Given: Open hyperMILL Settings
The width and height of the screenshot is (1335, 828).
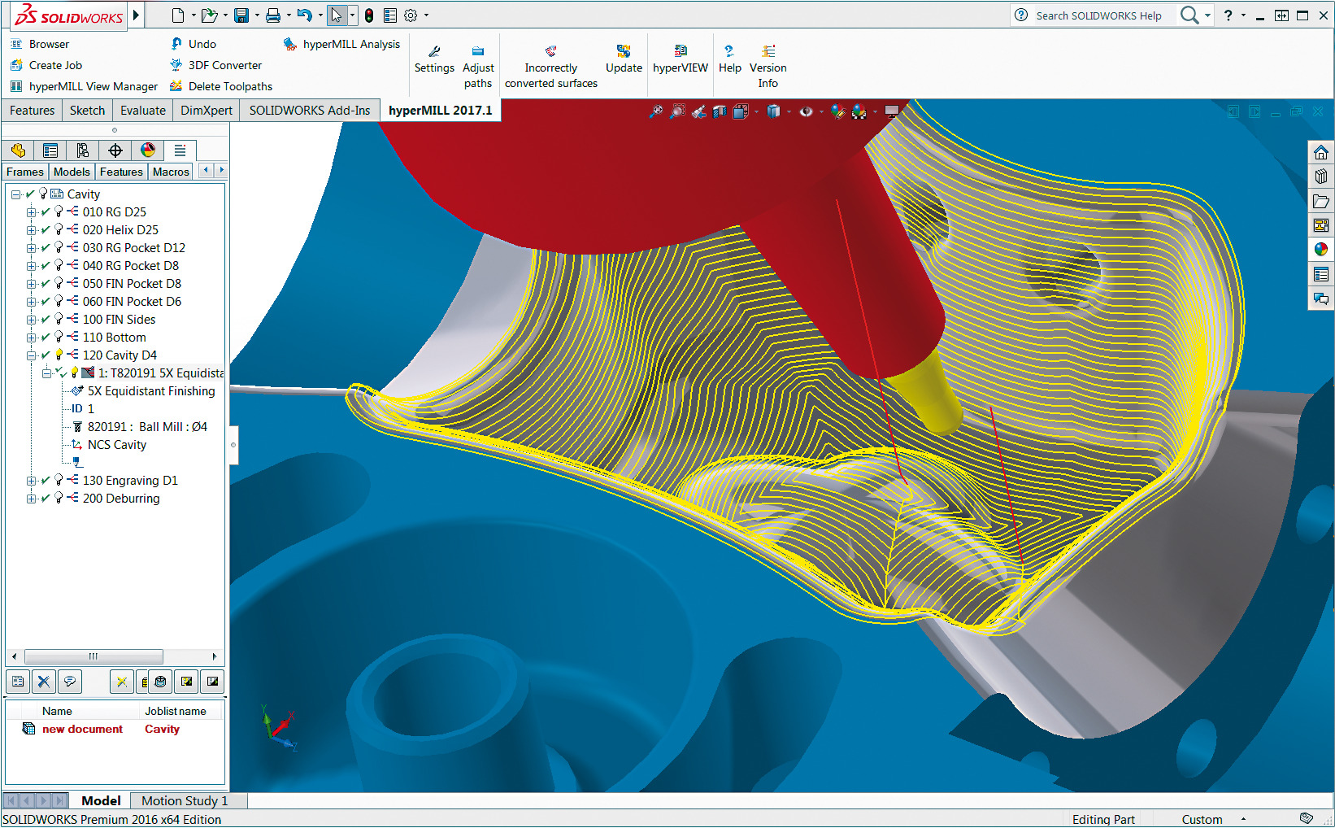Looking at the screenshot, I should pyautogui.click(x=434, y=60).
